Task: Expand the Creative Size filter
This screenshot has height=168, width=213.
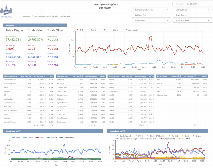Action: [x=151, y=20]
